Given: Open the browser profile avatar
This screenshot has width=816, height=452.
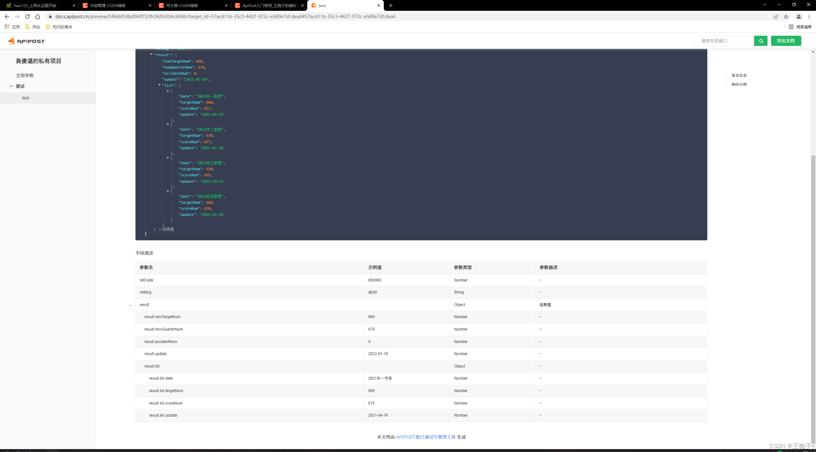Looking at the screenshot, I should coord(799,17).
